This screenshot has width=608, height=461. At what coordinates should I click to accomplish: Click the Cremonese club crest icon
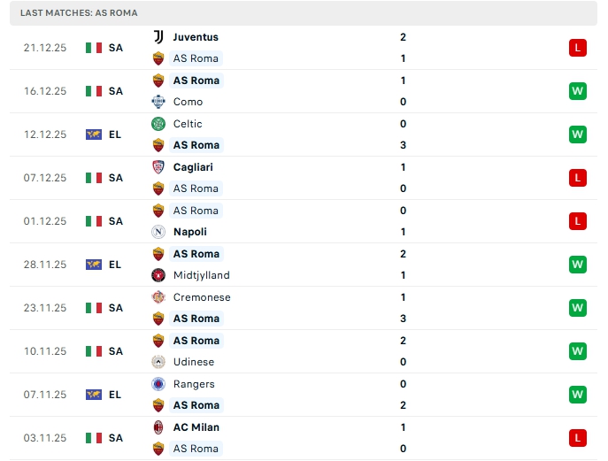(x=158, y=297)
